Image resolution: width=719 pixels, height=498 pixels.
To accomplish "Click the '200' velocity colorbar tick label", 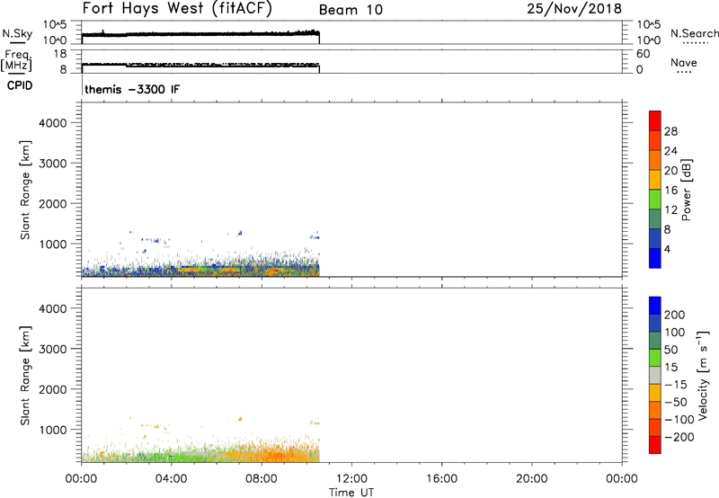I will (x=675, y=315).
